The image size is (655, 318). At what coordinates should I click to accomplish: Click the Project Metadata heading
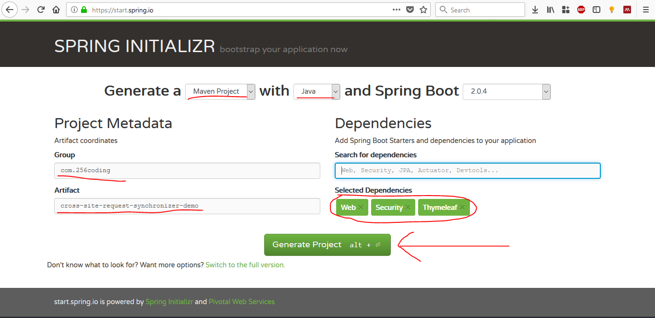(x=113, y=123)
